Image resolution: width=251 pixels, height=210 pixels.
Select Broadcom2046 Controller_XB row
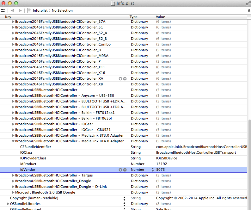59,84
